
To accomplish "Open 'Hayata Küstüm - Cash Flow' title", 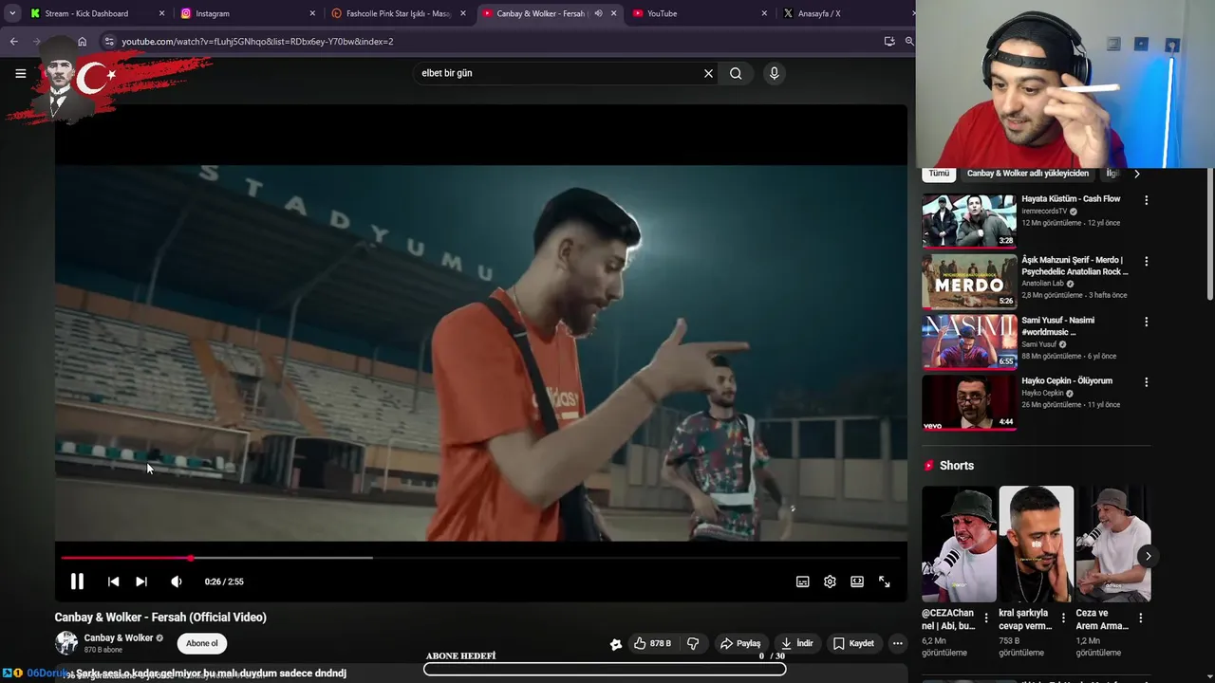I will tap(1071, 199).
